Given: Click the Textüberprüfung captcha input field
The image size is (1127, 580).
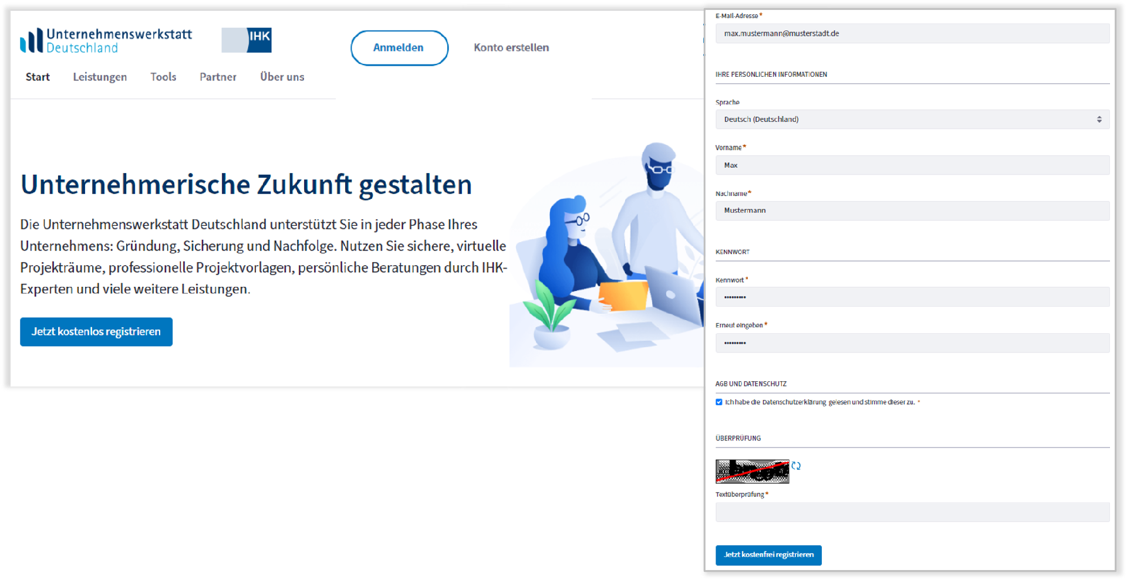Looking at the screenshot, I should click(912, 512).
